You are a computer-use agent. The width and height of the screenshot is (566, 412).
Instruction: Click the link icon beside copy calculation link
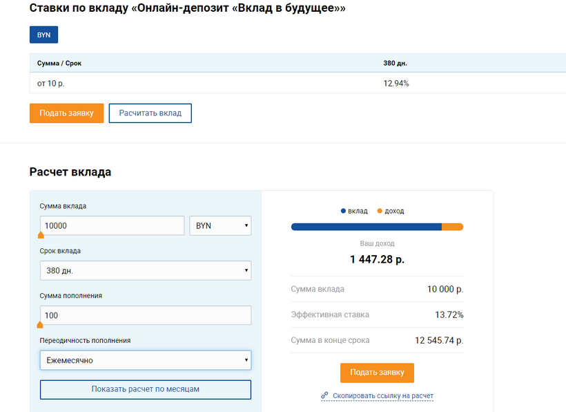[x=324, y=395]
